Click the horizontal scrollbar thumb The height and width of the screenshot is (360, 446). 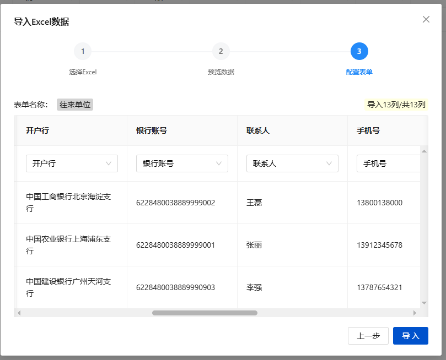205,313
